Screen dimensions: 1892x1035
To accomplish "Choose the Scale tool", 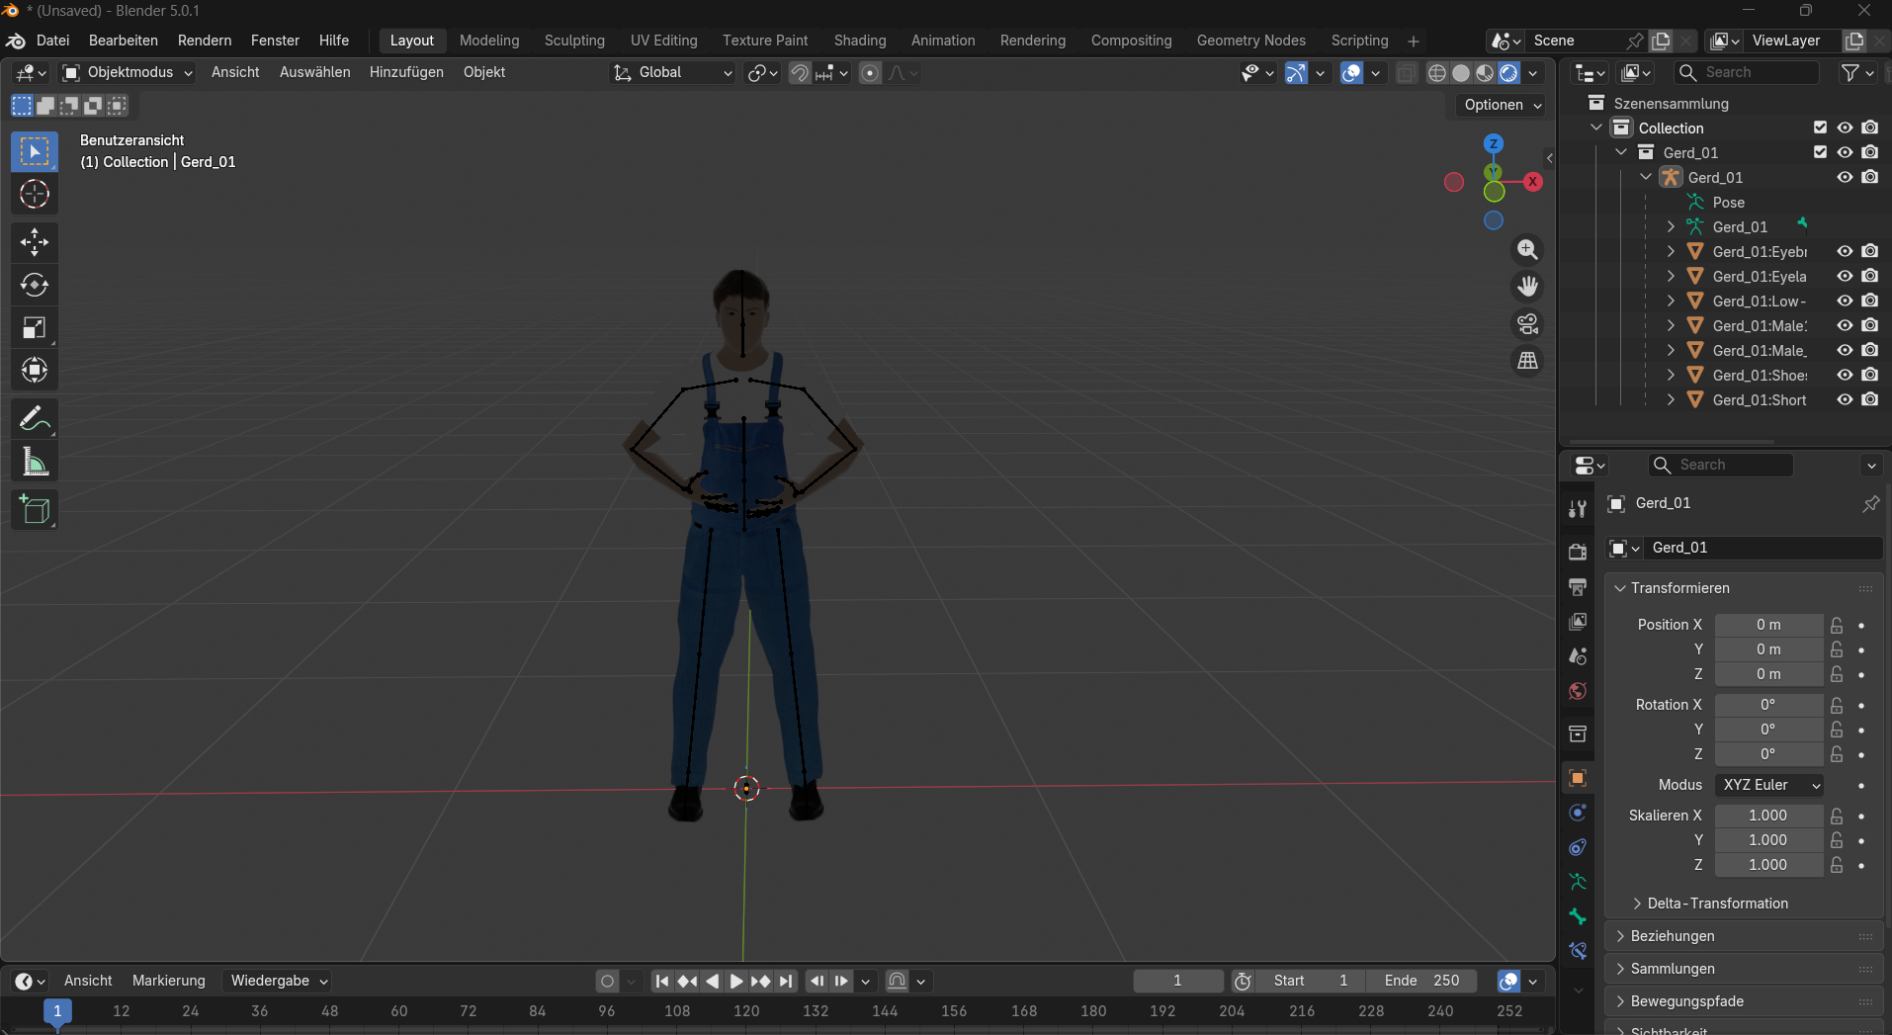I will [x=35, y=328].
